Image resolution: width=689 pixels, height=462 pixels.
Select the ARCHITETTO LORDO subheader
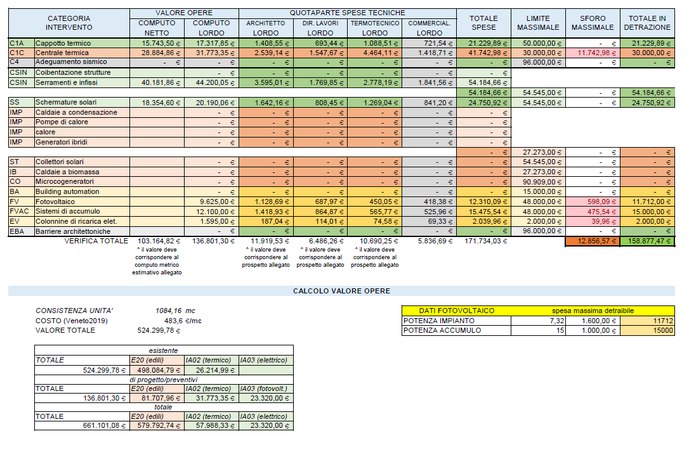[x=266, y=28]
